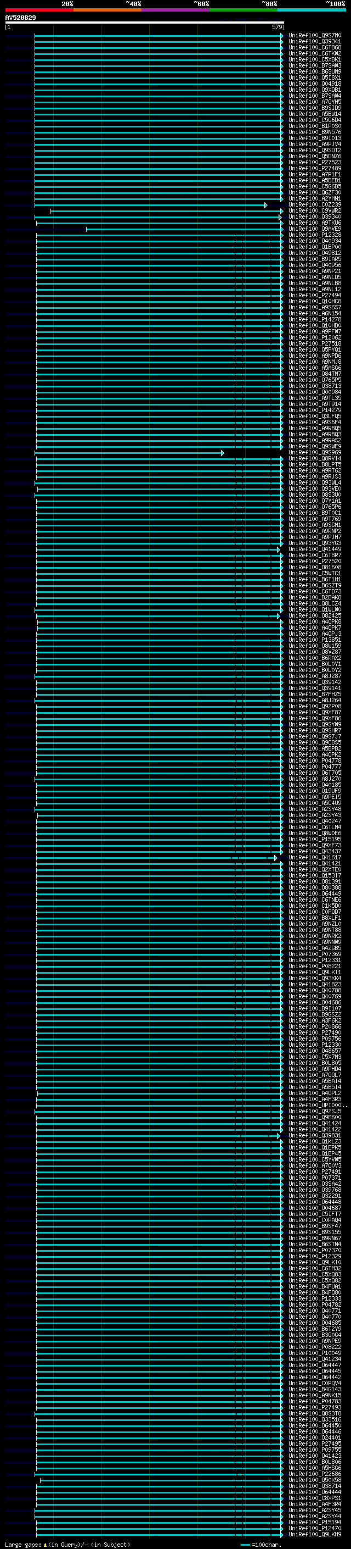This screenshot has height=1549, width=351.
Task: Select the UniRef100_B6RAX2 entry
Action: click(314, 658)
